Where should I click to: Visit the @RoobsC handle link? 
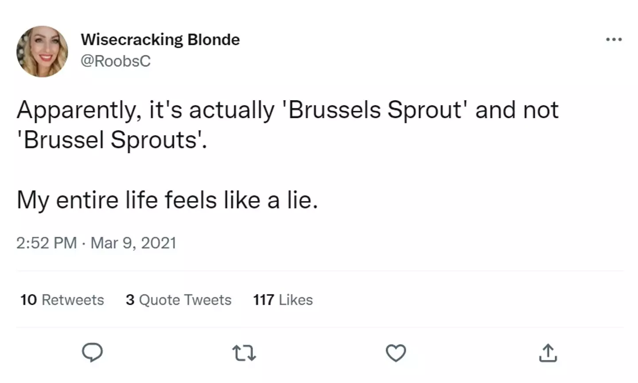coord(115,61)
